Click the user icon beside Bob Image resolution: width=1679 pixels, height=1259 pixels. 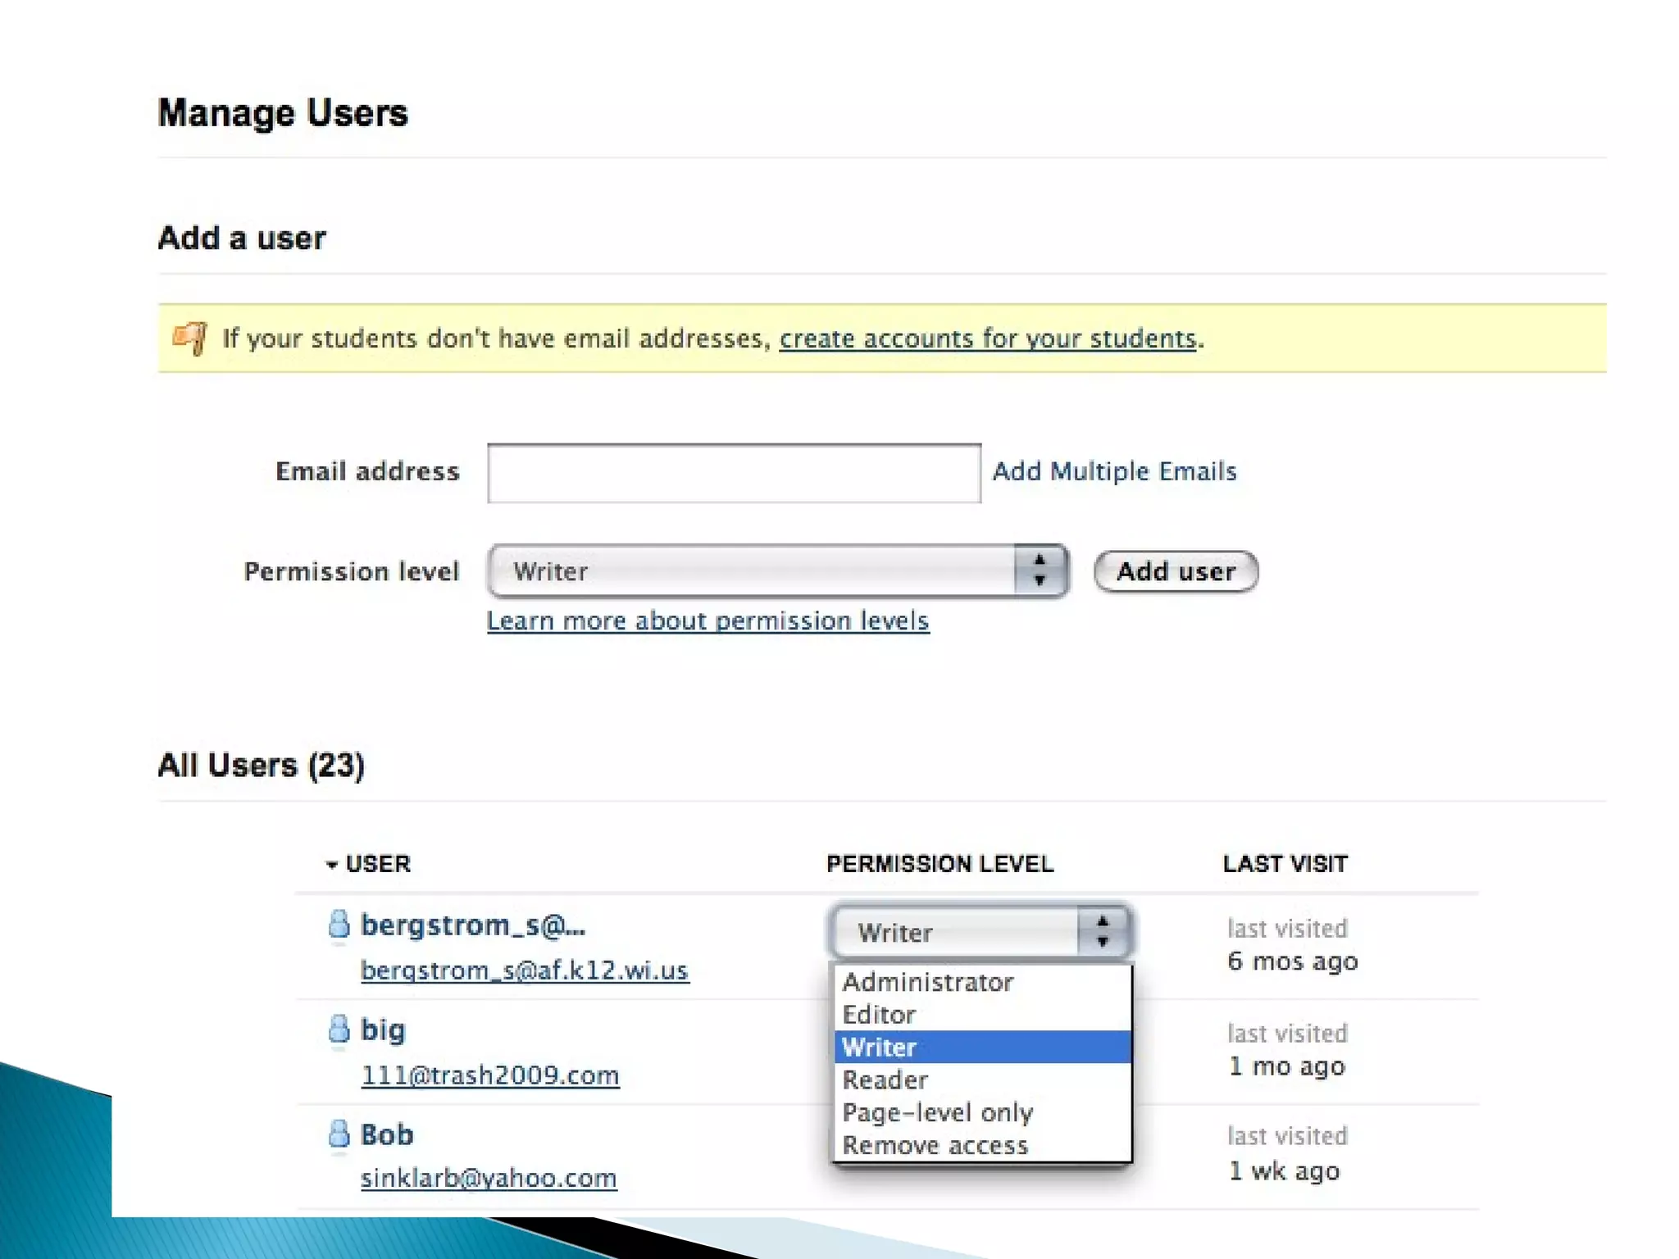coord(339,1134)
